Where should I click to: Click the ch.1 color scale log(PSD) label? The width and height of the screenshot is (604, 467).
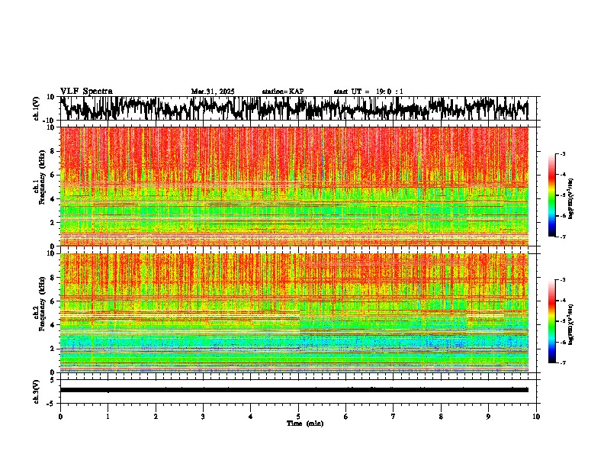pos(571,198)
